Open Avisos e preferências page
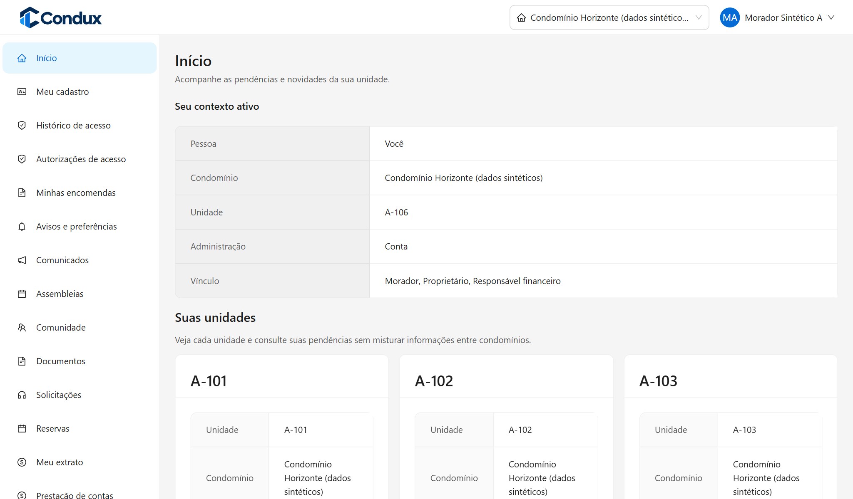This screenshot has height=499, width=853. point(80,227)
